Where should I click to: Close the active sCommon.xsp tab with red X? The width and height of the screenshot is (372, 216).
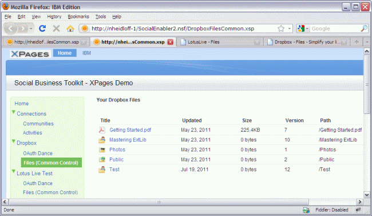171,42
